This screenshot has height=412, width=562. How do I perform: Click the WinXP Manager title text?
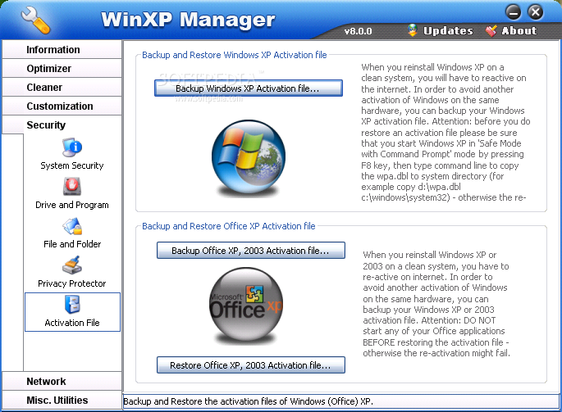click(x=188, y=20)
